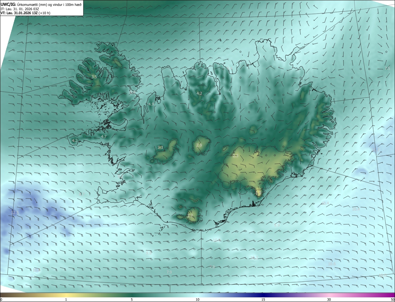Click the 3.3 value on Langjökull glacier
This screenshot has height=302, width=395.
coord(160,148)
